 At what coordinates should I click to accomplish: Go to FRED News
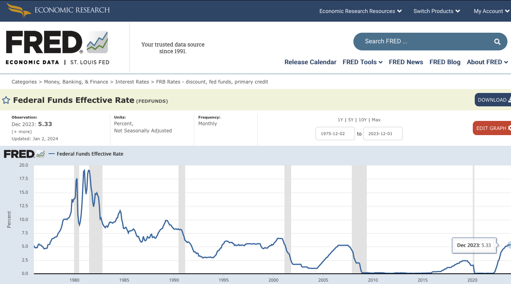pyautogui.click(x=406, y=62)
